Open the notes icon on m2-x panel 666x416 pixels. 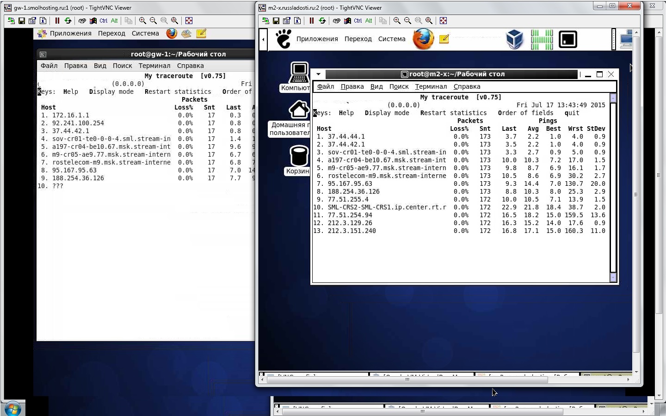444,39
